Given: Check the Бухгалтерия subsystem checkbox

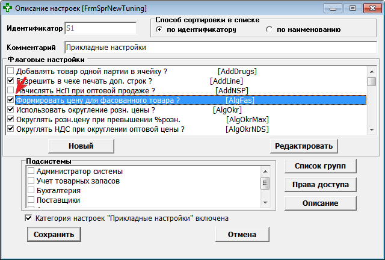Looking at the screenshot, I should [31, 190].
